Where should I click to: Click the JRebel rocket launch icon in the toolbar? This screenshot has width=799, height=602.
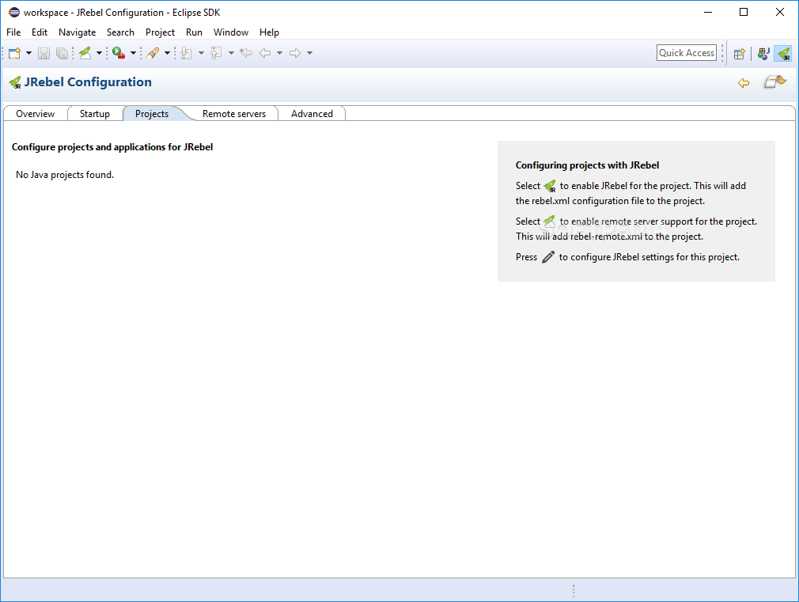(85, 53)
